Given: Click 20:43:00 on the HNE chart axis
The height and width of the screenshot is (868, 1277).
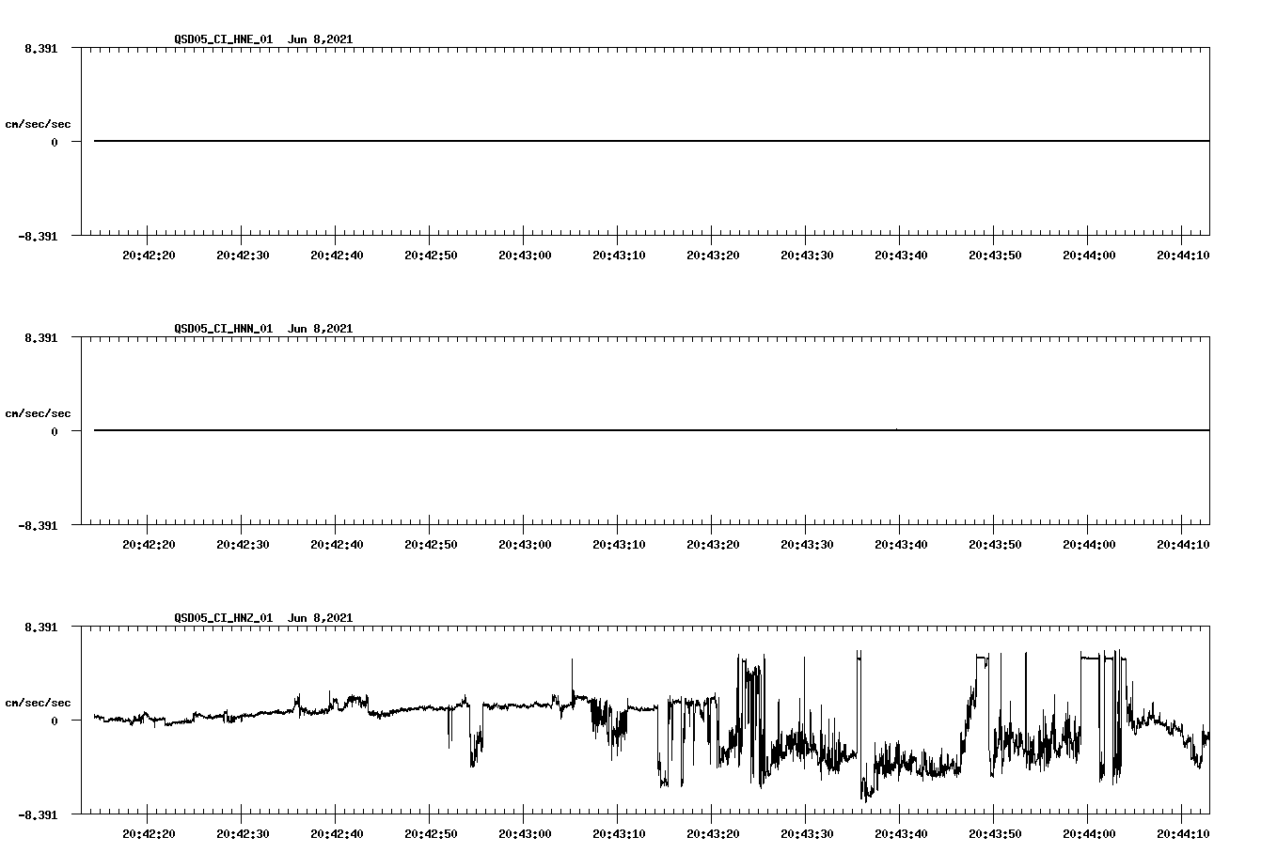Looking at the screenshot, I should [x=525, y=256].
